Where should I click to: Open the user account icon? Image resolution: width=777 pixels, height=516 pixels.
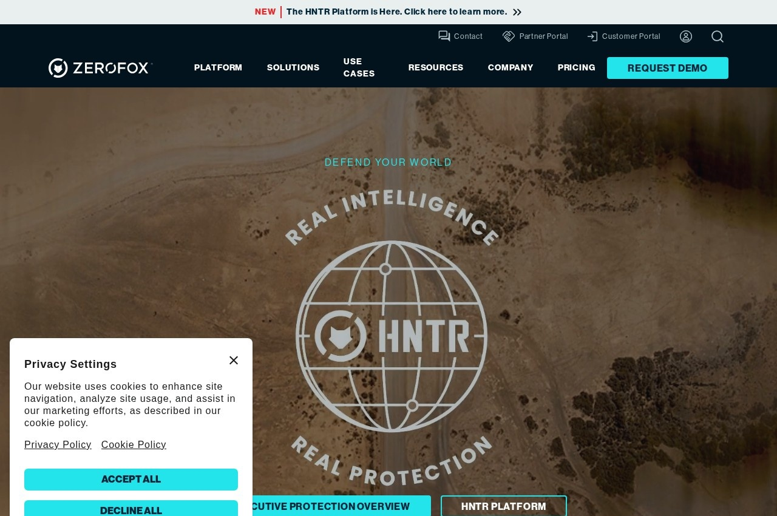(x=686, y=36)
